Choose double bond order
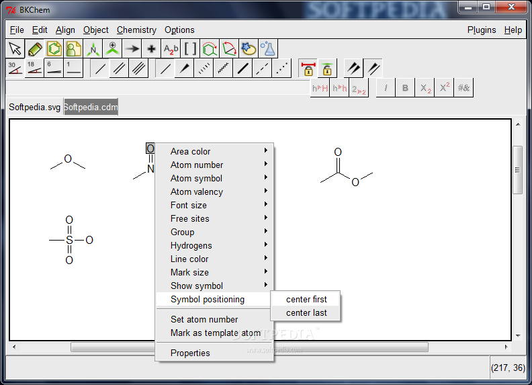 (119, 69)
